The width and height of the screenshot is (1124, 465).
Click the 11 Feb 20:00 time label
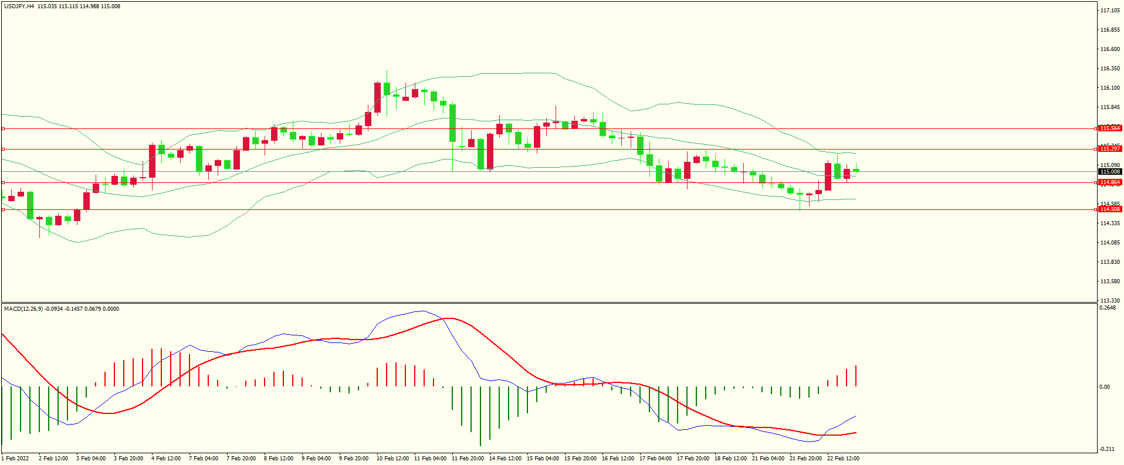point(468,459)
